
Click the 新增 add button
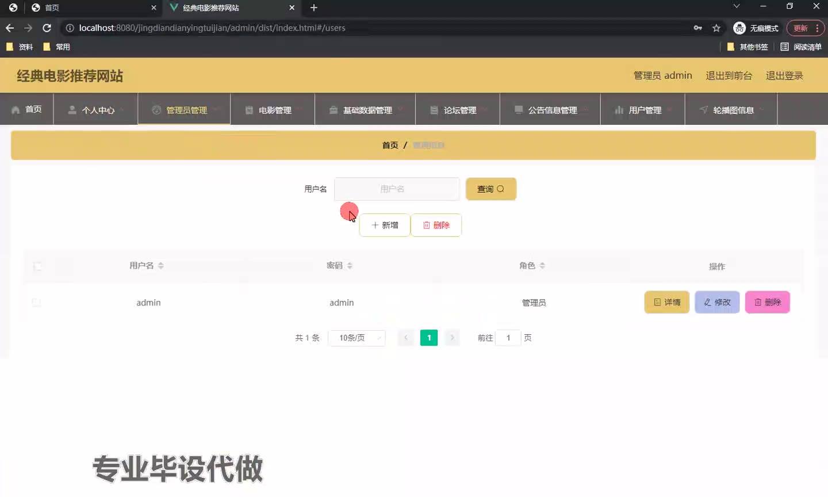point(385,225)
